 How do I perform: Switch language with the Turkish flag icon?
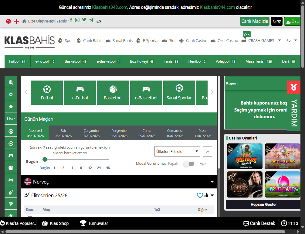8,21
